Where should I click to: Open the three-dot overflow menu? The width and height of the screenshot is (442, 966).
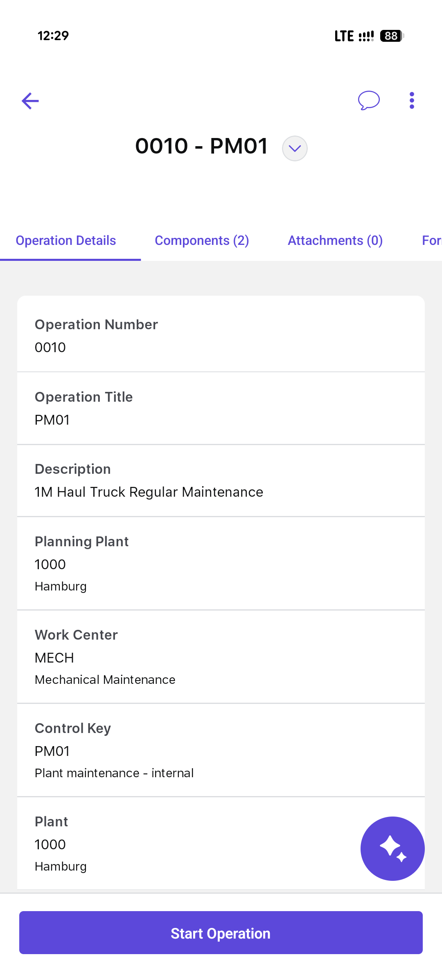point(412,100)
